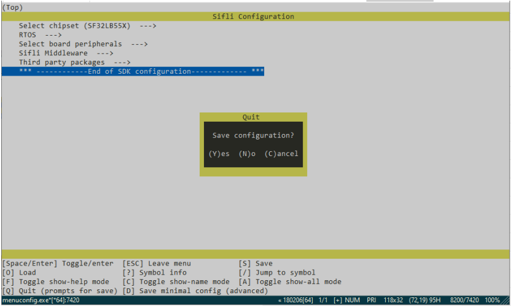The width and height of the screenshot is (511, 306).
Task: Open the Select board peripherals submenu
Action: pyautogui.click(x=83, y=44)
